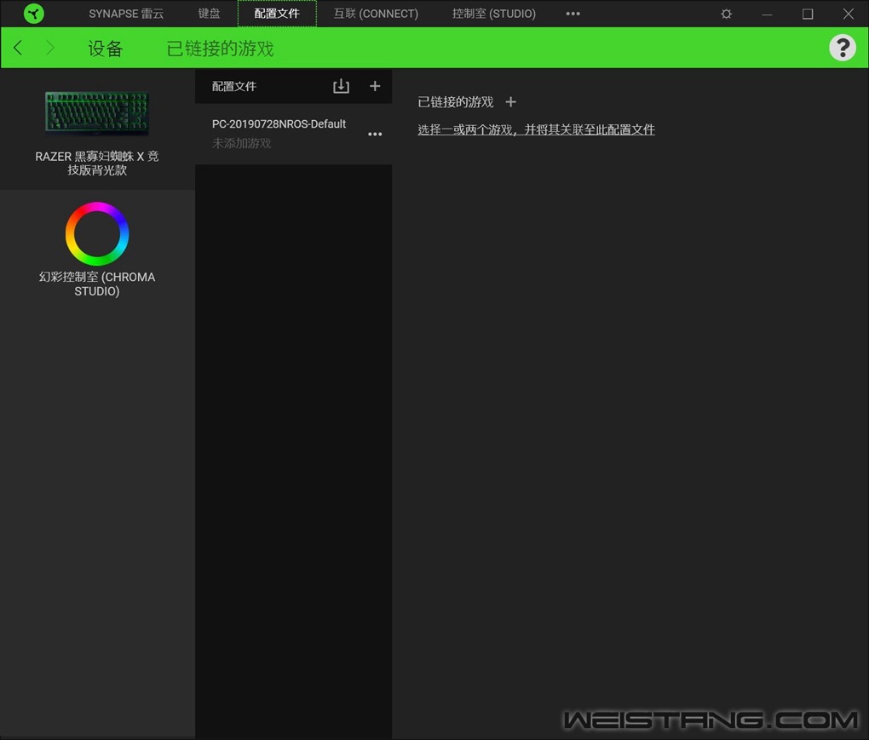
Task: Click the 选择一或两个游戏 link
Action: pyautogui.click(x=536, y=129)
